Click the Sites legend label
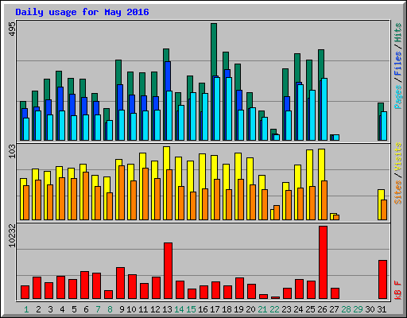This screenshot has height=318, width=407. 398,192
